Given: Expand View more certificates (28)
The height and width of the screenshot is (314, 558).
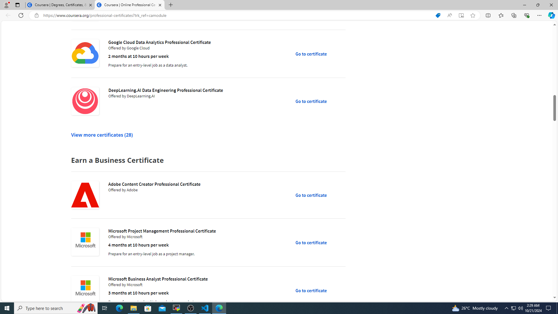Looking at the screenshot, I should click(x=102, y=135).
